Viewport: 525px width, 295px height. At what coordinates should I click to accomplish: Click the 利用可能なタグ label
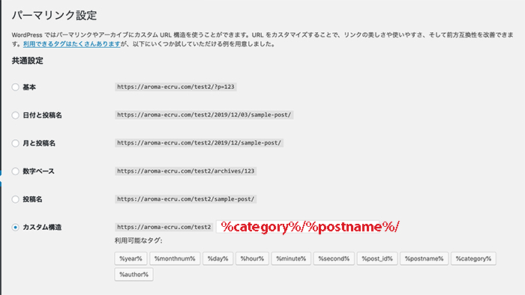click(x=138, y=240)
